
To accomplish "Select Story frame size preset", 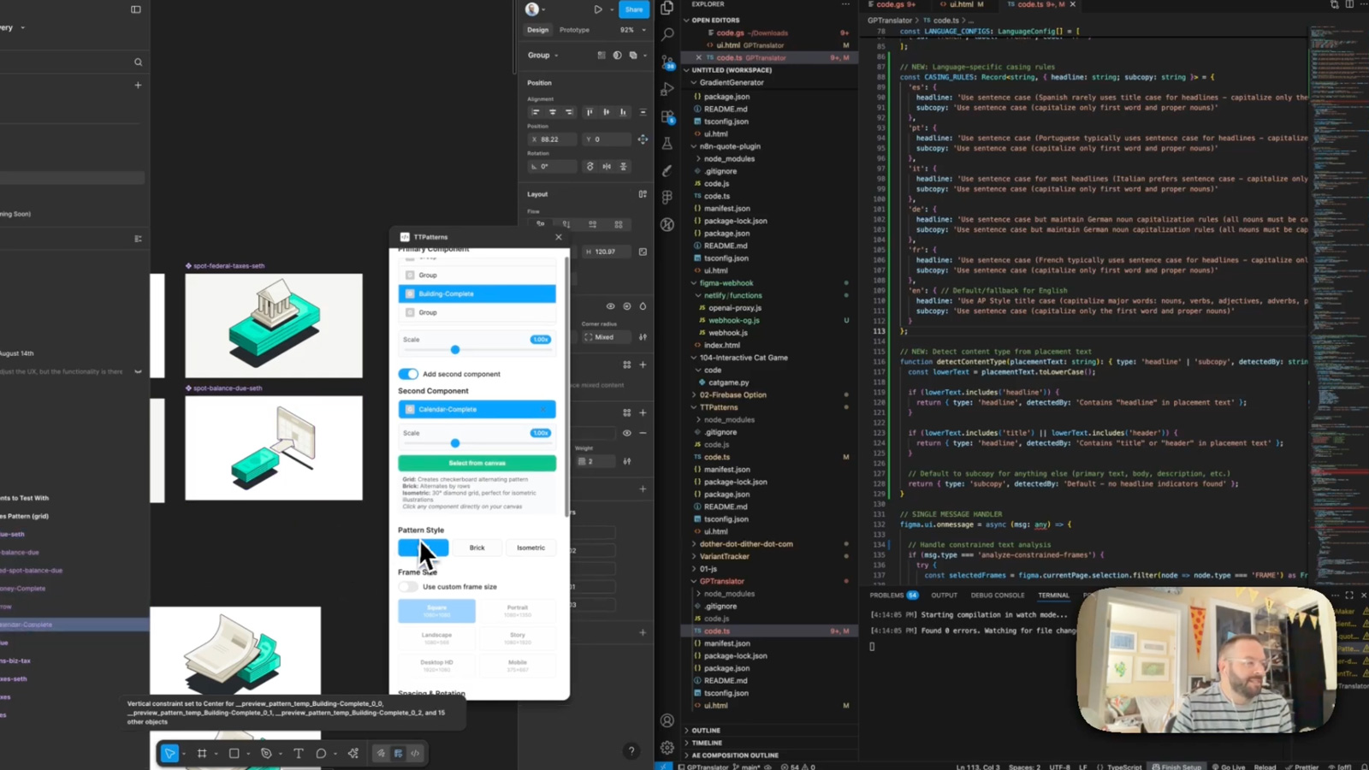I will [518, 638].
